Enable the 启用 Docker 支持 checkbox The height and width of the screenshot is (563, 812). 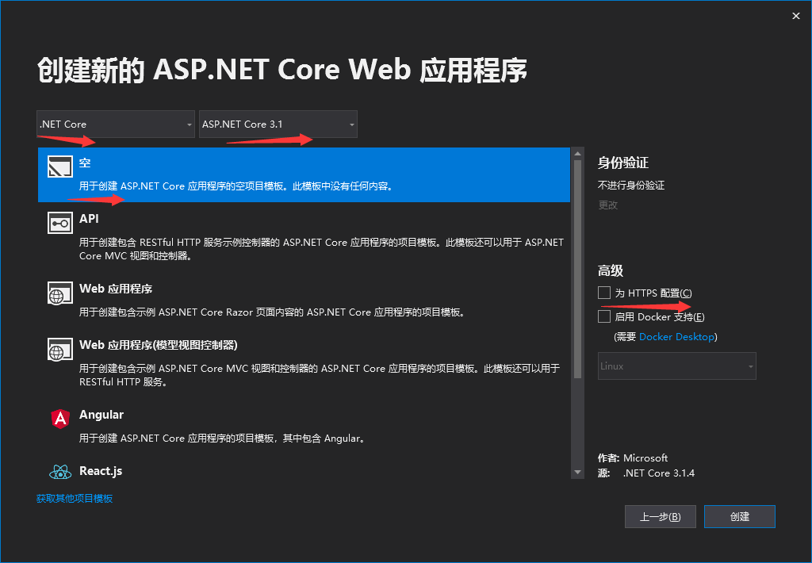coord(603,316)
